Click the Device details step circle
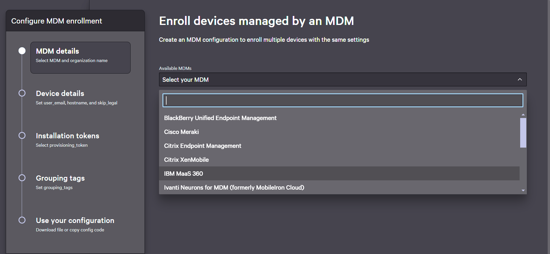This screenshot has width=550, height=254. pyautogui.click(x=22, y=93)
